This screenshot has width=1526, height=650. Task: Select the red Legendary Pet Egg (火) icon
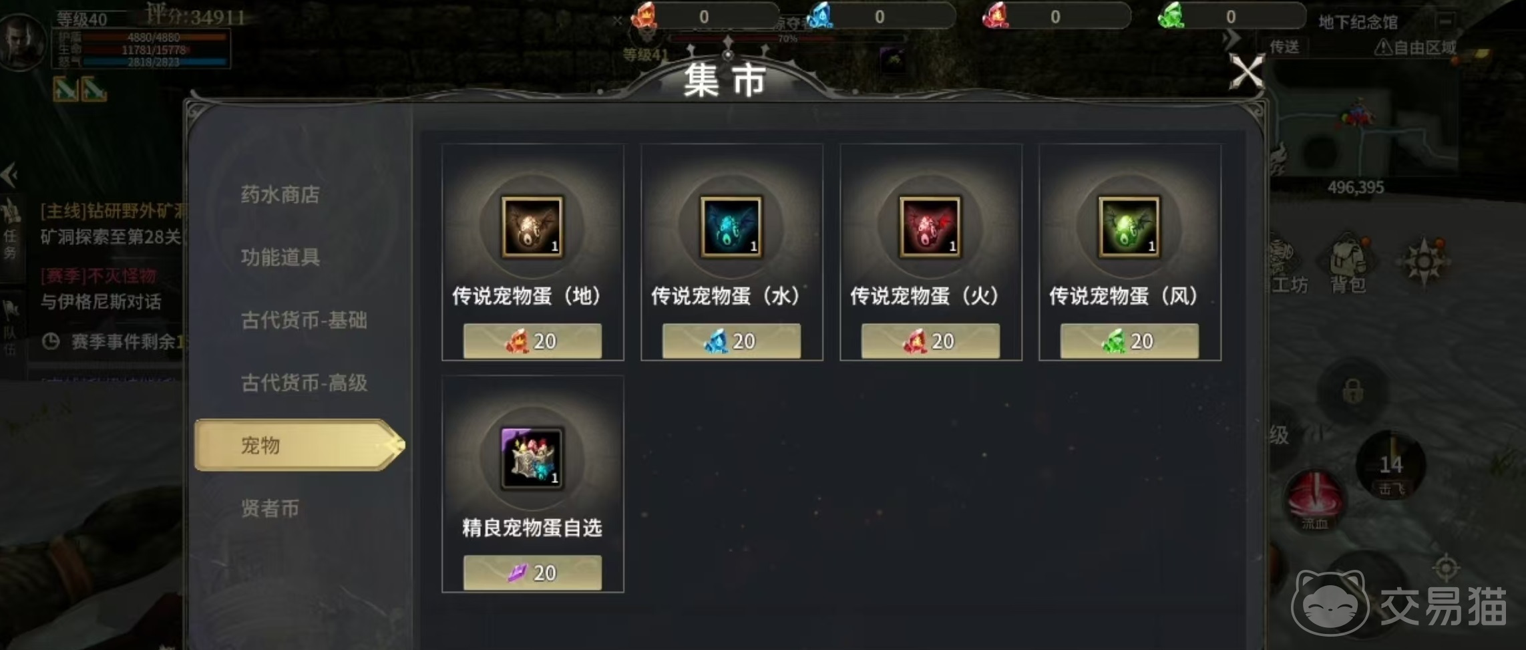pyautogui.click(x=930, y=226)
